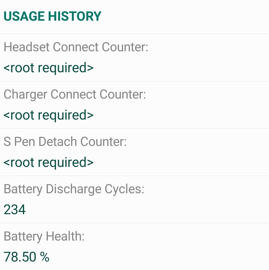269x270 pixels.
Task: Click the word HISTORY in the header
Action: click(75, 16)
